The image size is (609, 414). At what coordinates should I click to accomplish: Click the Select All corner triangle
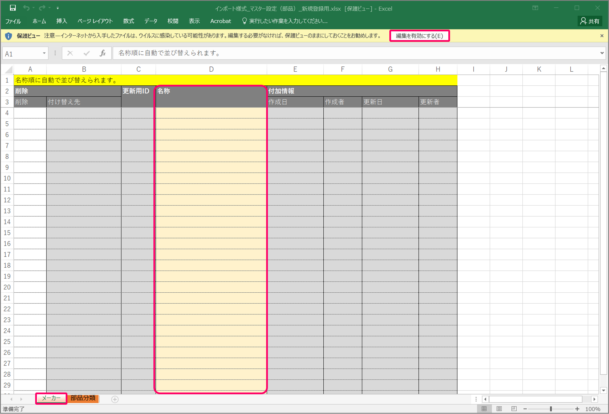tap(9, 69)
